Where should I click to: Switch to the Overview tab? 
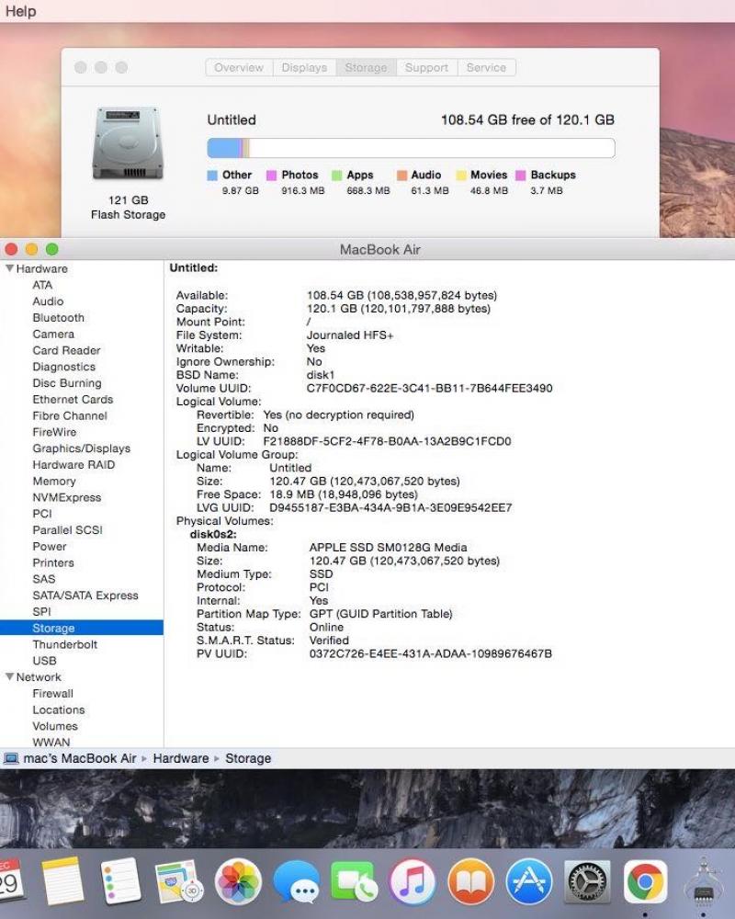[239, 67]
